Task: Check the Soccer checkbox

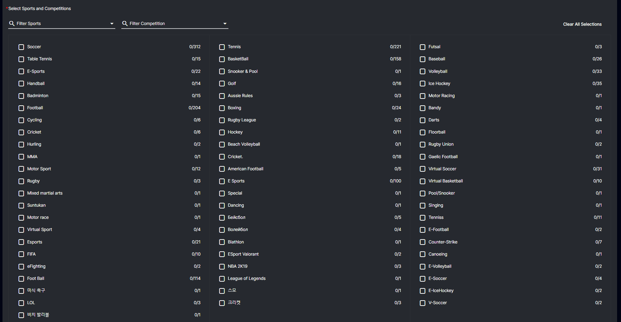Action: (21, 47)
